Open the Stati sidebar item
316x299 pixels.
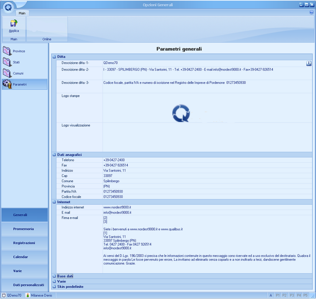pyautogui.click(x=24, y=62)
